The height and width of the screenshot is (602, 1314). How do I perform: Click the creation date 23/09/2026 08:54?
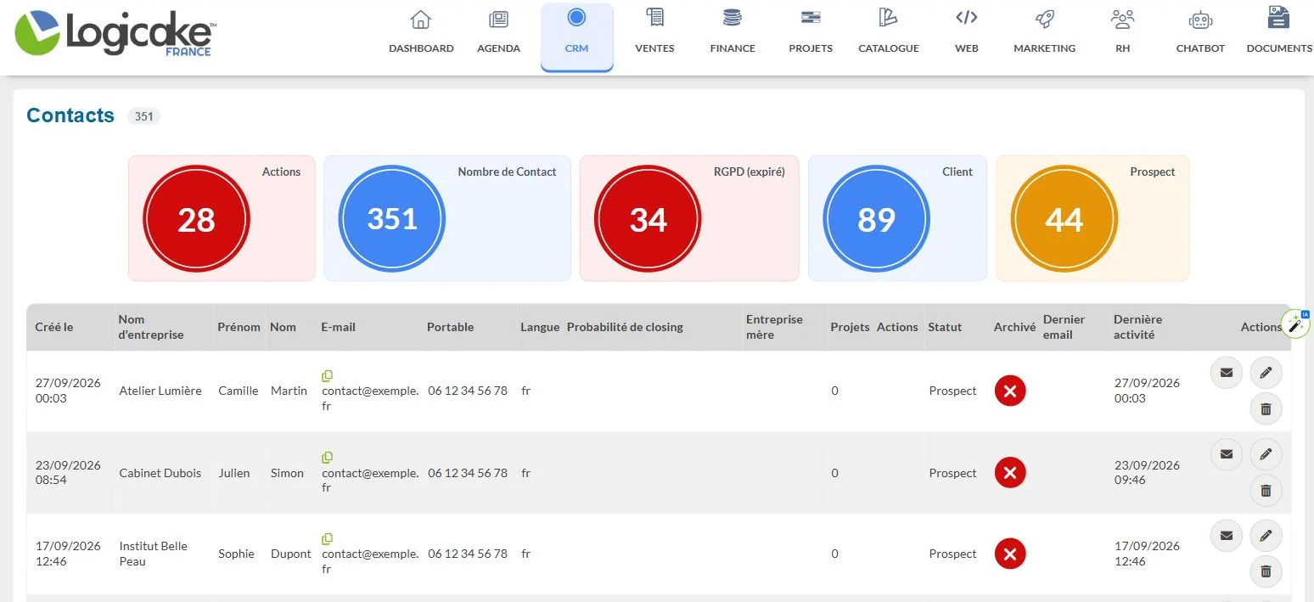(x=68, y=473)
